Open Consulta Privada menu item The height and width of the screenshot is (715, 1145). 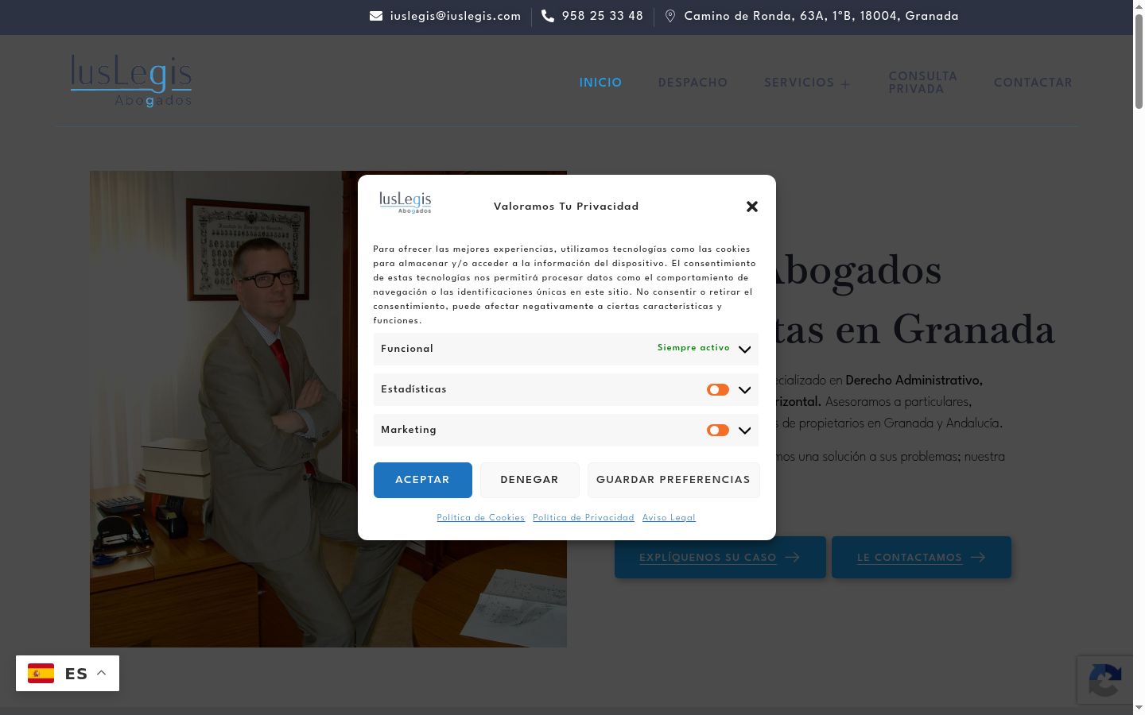tap(922, 83)
